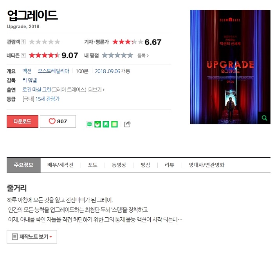Image resolution: width=274 pixels, height=254 pixels.
Task: Click the green bookmark share icon
Action: tap(106, 124)
